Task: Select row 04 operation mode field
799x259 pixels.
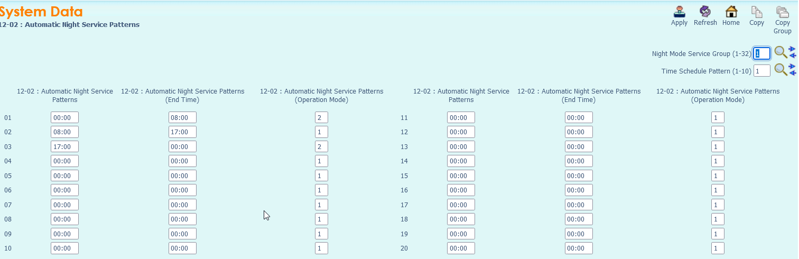Action: coord(321,161)
